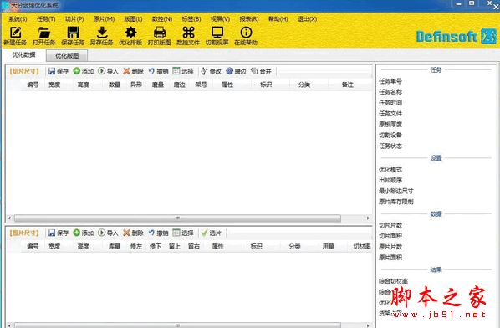Click 库量 column header in 原片尺寸 table

[115, 246]
